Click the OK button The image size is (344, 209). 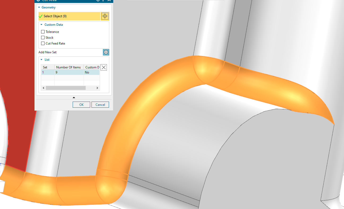pyautogui.click(x=81, y=104)
